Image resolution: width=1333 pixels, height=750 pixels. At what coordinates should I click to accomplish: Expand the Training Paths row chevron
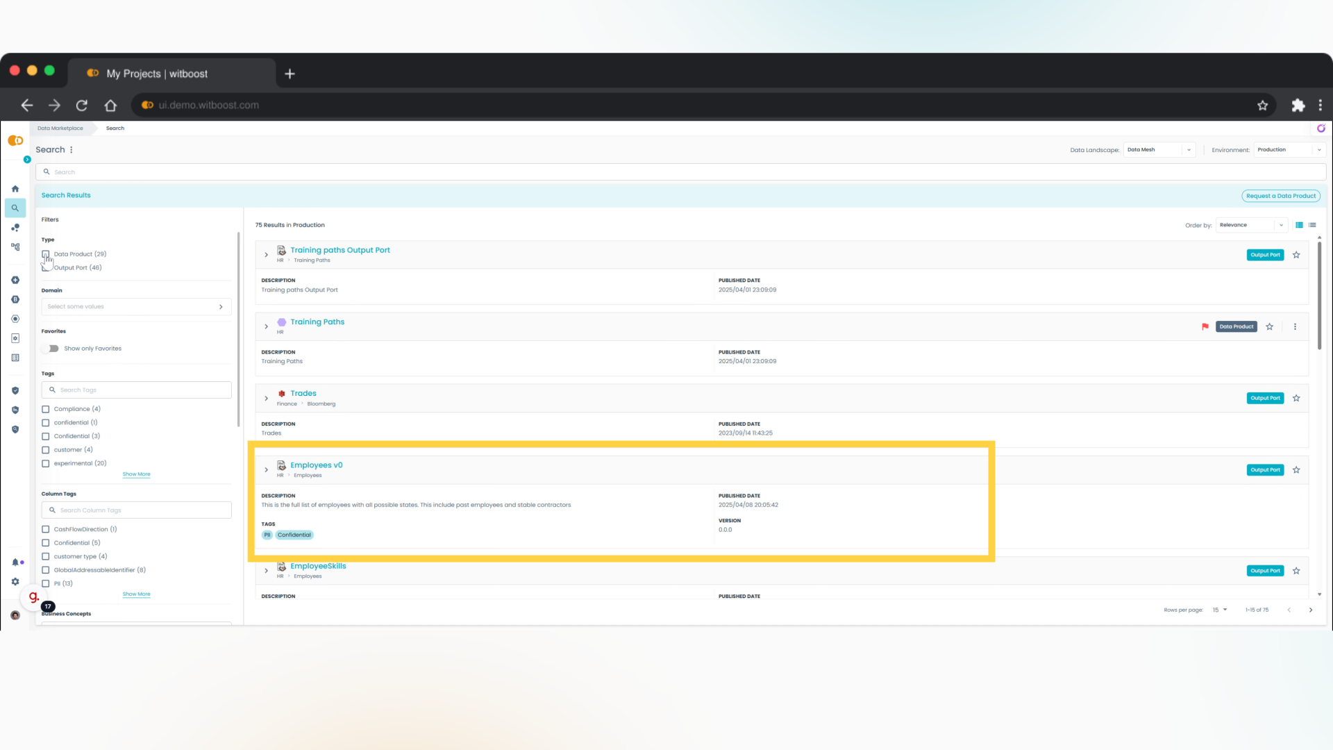(x=266, y=327)
